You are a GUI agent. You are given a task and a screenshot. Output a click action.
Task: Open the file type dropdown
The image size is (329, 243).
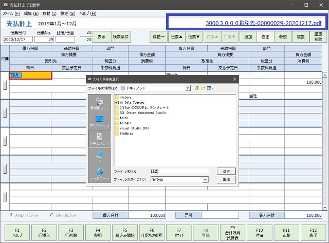click(x=206, y=180)
